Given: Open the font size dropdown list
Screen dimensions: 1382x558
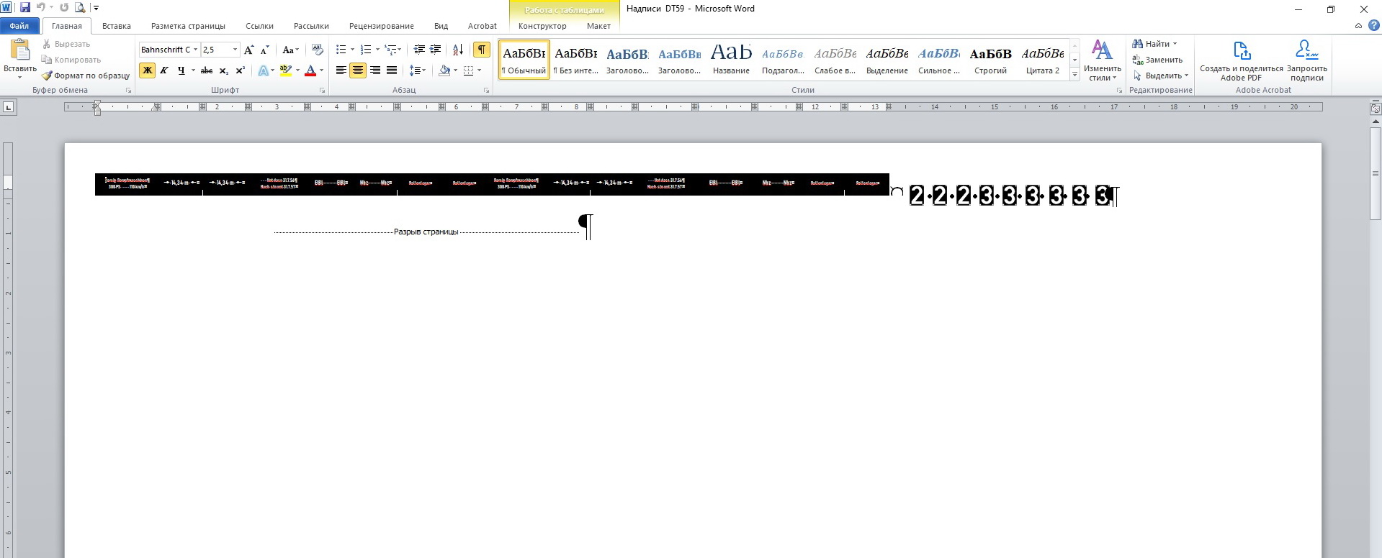Looking at the screenshot, I should pos(235,50).
